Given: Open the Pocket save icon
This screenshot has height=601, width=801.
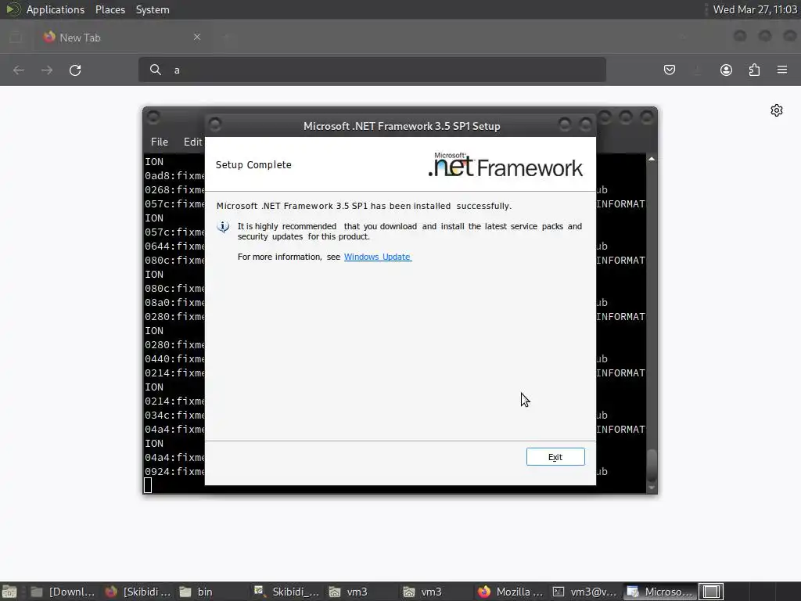Looking at the screenshot, I should click(670, 70).
